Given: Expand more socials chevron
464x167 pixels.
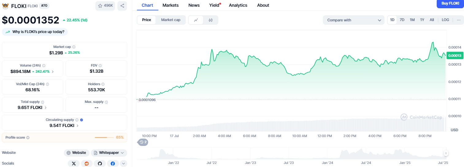Looking at the screenshot, I should tap(123, 164).
